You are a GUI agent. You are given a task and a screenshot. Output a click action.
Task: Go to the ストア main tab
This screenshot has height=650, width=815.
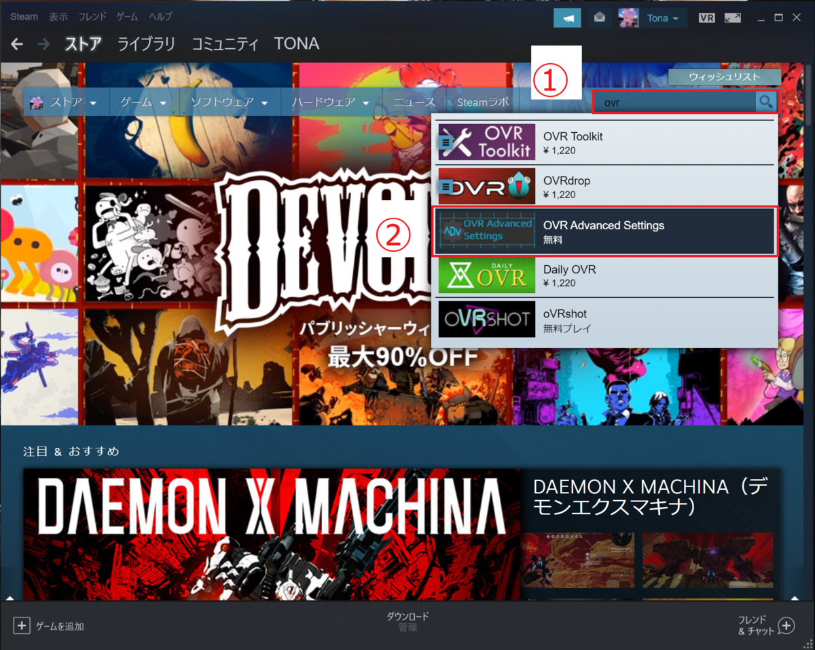(83, 44)
